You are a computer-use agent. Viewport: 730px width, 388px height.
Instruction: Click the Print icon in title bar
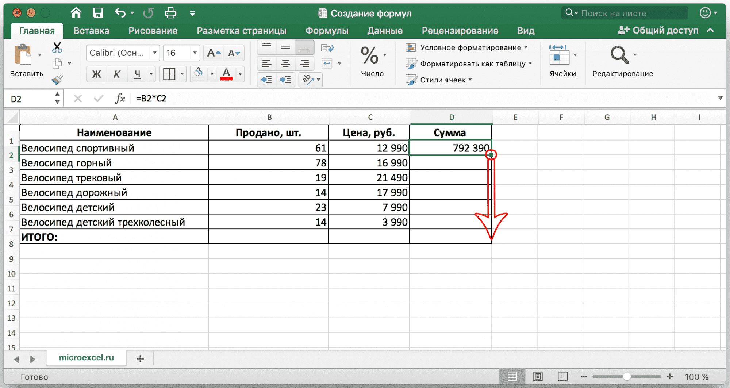click(170, 13)
